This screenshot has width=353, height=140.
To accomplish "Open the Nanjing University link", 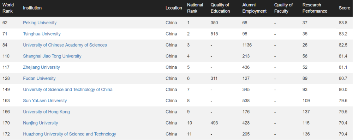I will click(x=40, y=123).
